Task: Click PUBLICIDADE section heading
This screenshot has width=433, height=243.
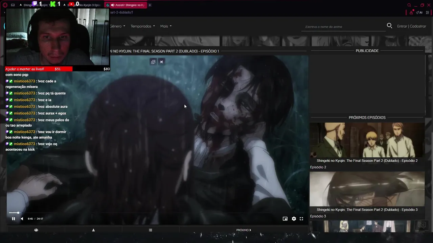Action: point(367,51)
